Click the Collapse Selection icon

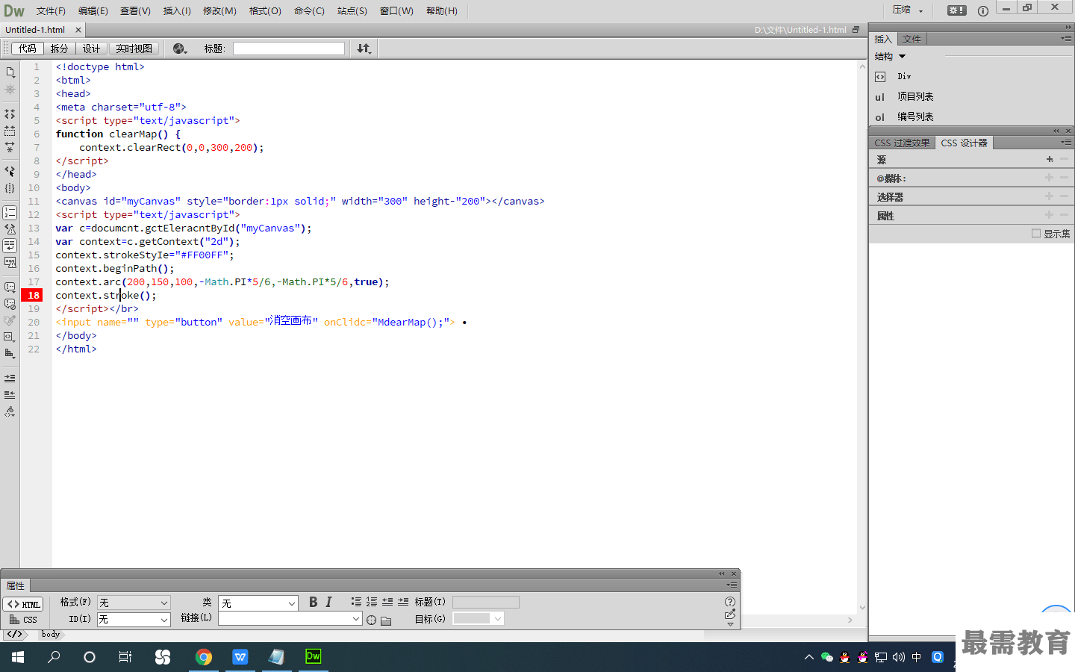pyautogui.click(x=10, y=131)
